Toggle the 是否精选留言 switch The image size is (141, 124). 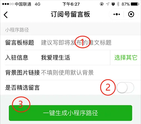coord(125,87)
